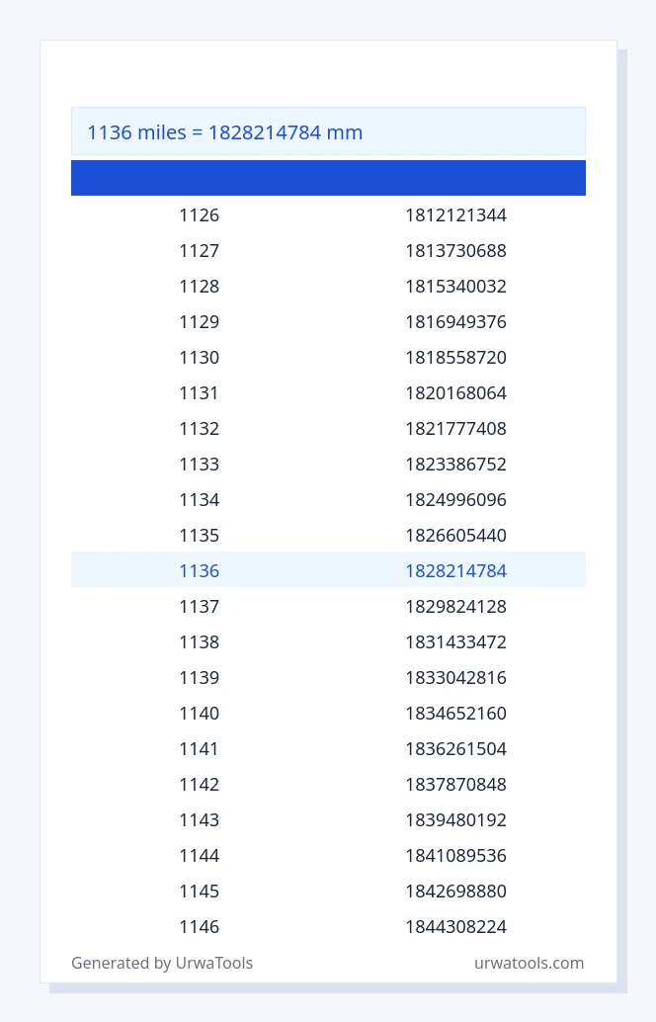
Task: Select the 1824996096 value
Action: click(x=456, y=500)
